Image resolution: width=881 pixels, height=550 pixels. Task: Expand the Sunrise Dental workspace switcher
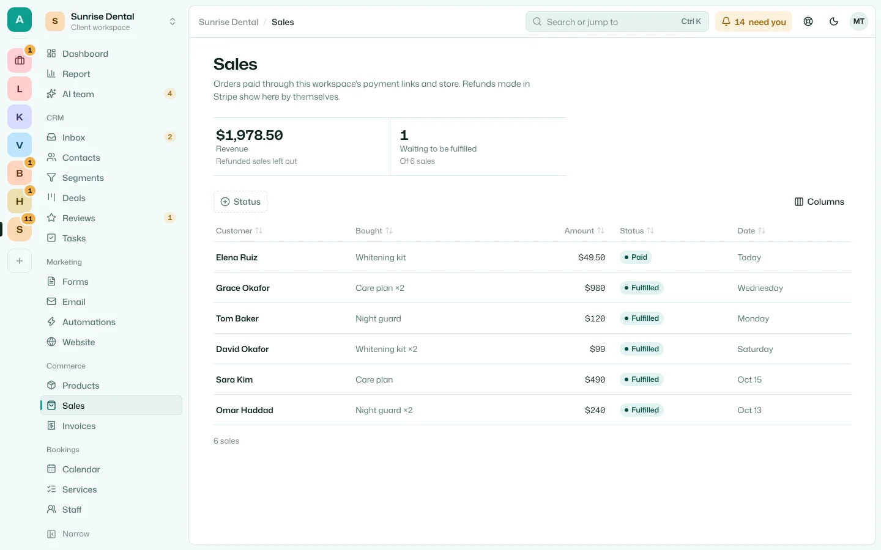click(x=112, y=21)
